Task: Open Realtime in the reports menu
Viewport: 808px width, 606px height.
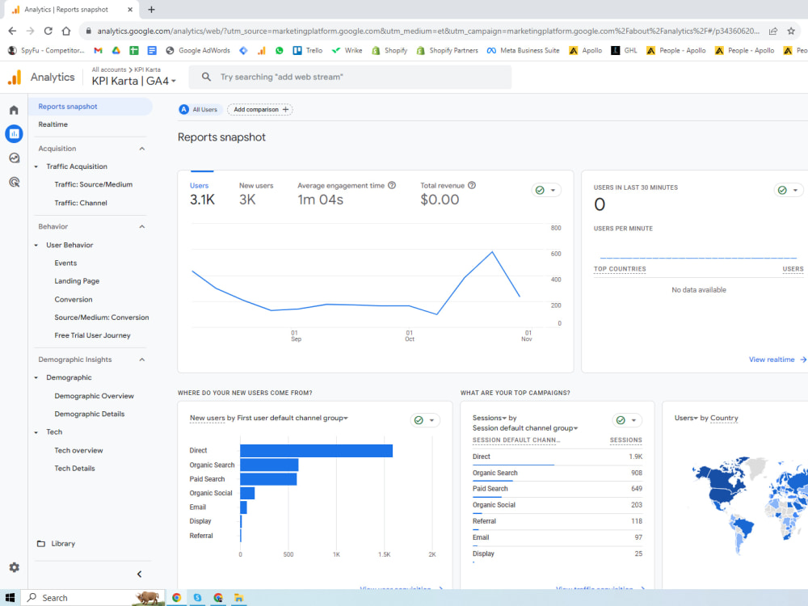Action: coord(53,124)
